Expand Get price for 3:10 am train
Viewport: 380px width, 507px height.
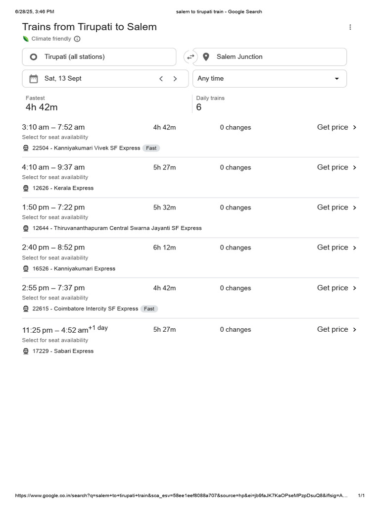pyautogui.click(x=336, y=127)
